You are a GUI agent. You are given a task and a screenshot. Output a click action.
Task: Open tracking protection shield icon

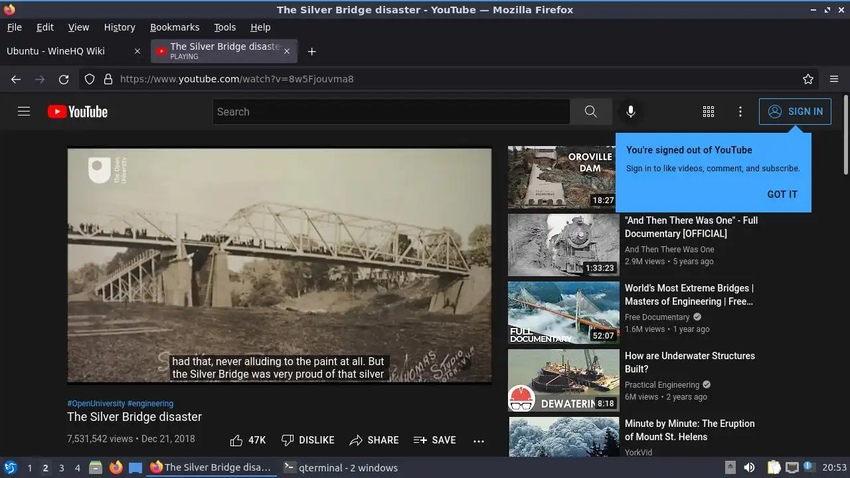pos(90,79)
